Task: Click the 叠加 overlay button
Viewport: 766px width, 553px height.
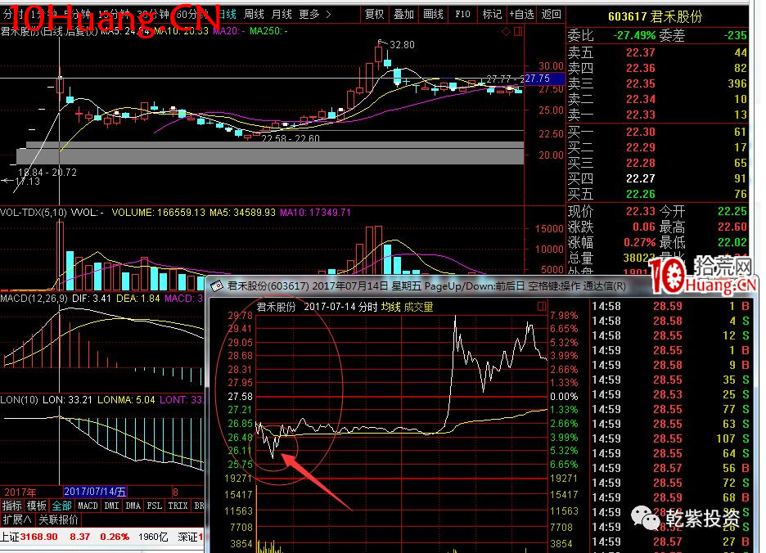Action: click(x=404, y=14)
